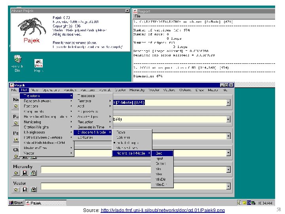Click the Partition open-file icon
Screen dimensions: 285x214
(16, 123)
